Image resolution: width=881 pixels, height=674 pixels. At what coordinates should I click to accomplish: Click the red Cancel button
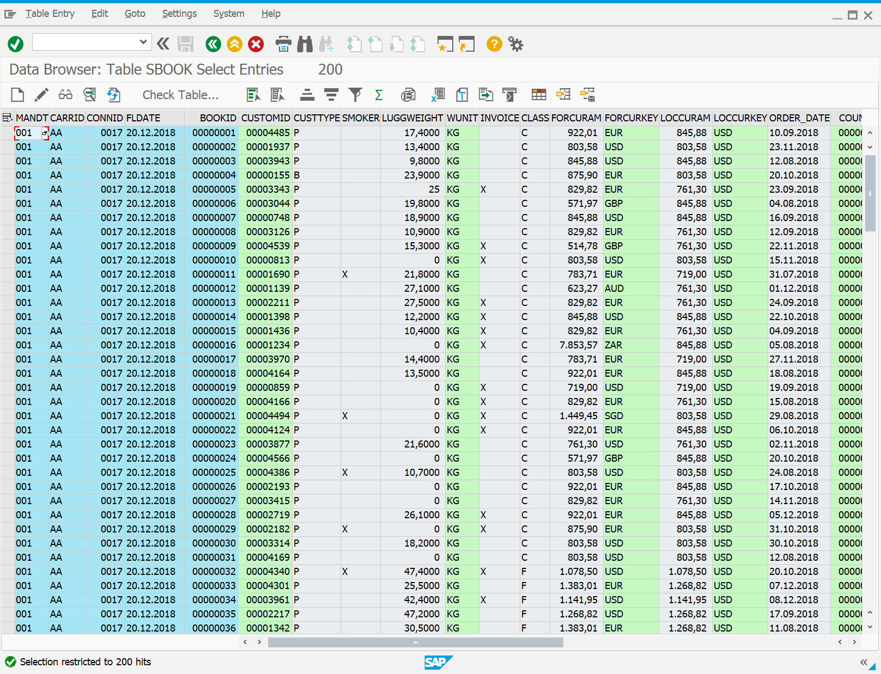pyautogui.click(x=256, y=44)
